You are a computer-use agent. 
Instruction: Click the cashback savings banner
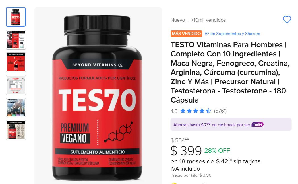pyautogui.click(x=231, y=125)
